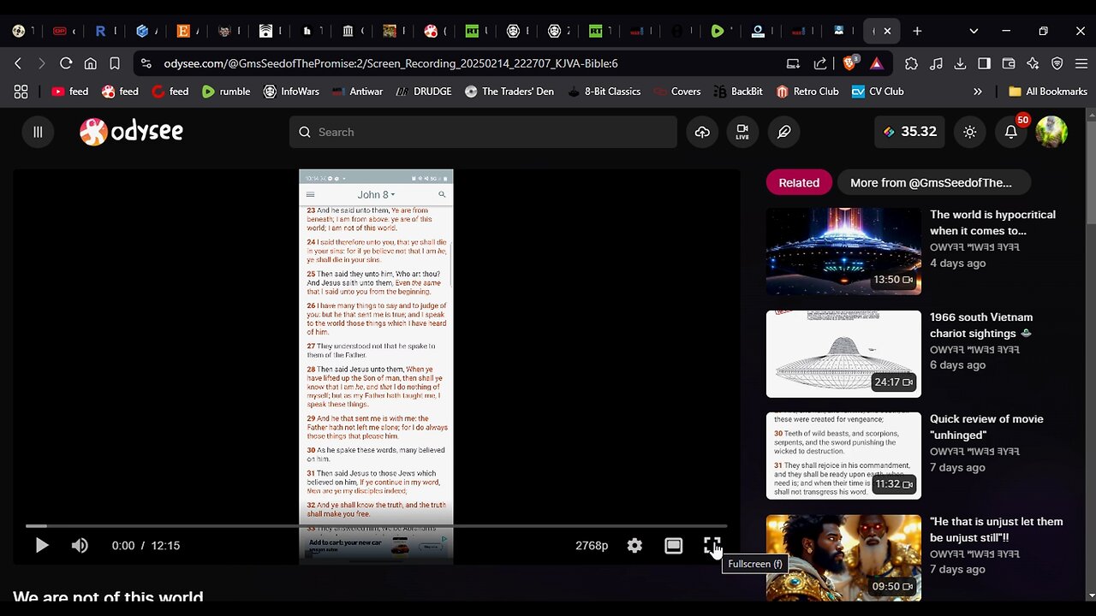This screenshot has height=616, width=1096.
Task: Open the post-writing feather icon
Action: coord(783,132)
